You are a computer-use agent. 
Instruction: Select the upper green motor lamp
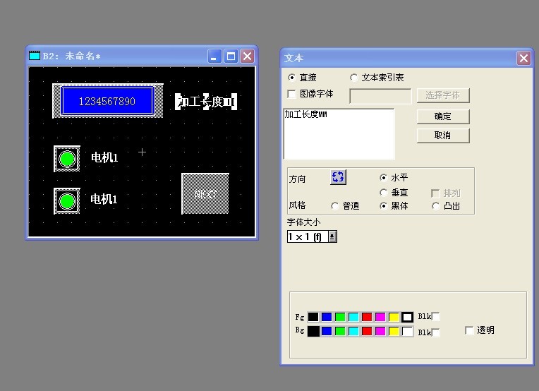67,159
